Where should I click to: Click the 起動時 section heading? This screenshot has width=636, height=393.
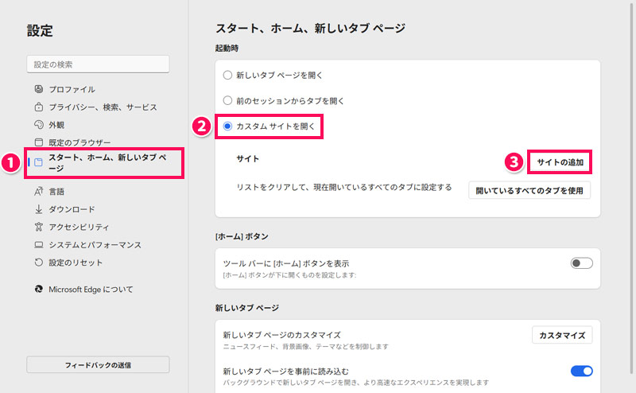(x=227, y=49)
